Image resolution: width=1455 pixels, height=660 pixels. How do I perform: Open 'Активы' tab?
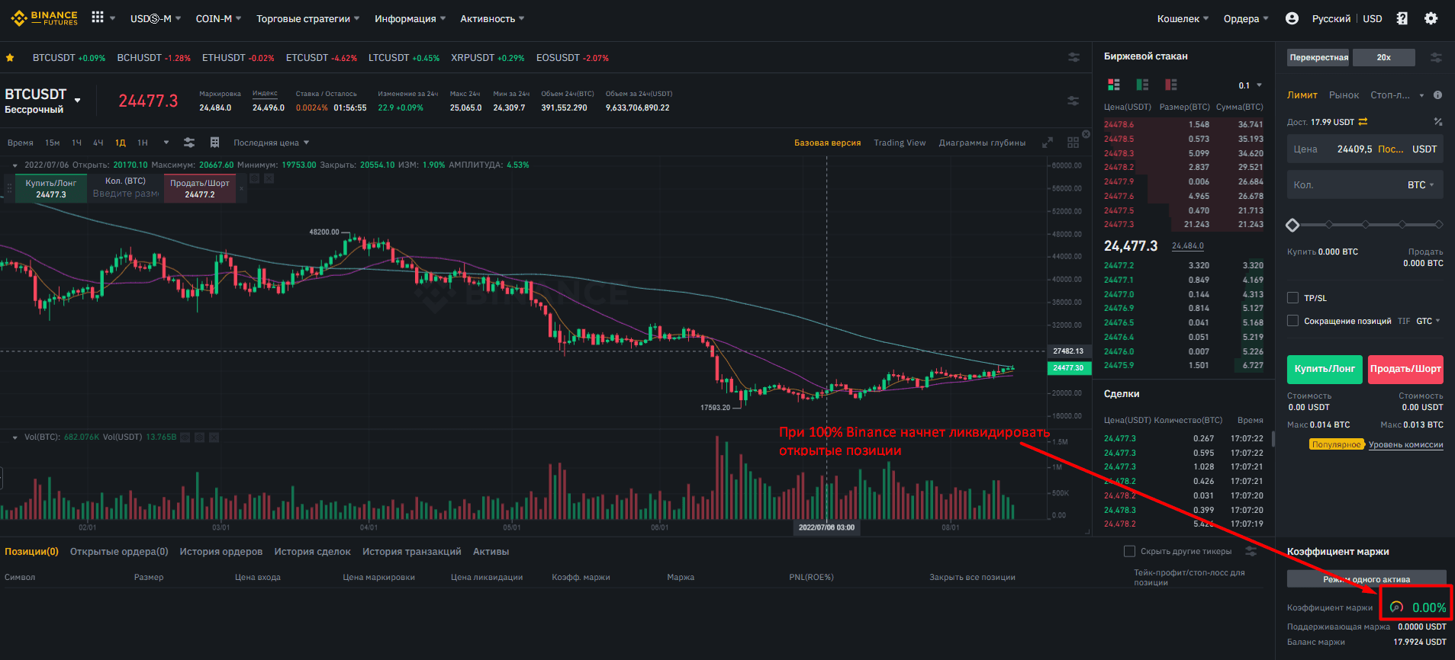click(491, 551)
